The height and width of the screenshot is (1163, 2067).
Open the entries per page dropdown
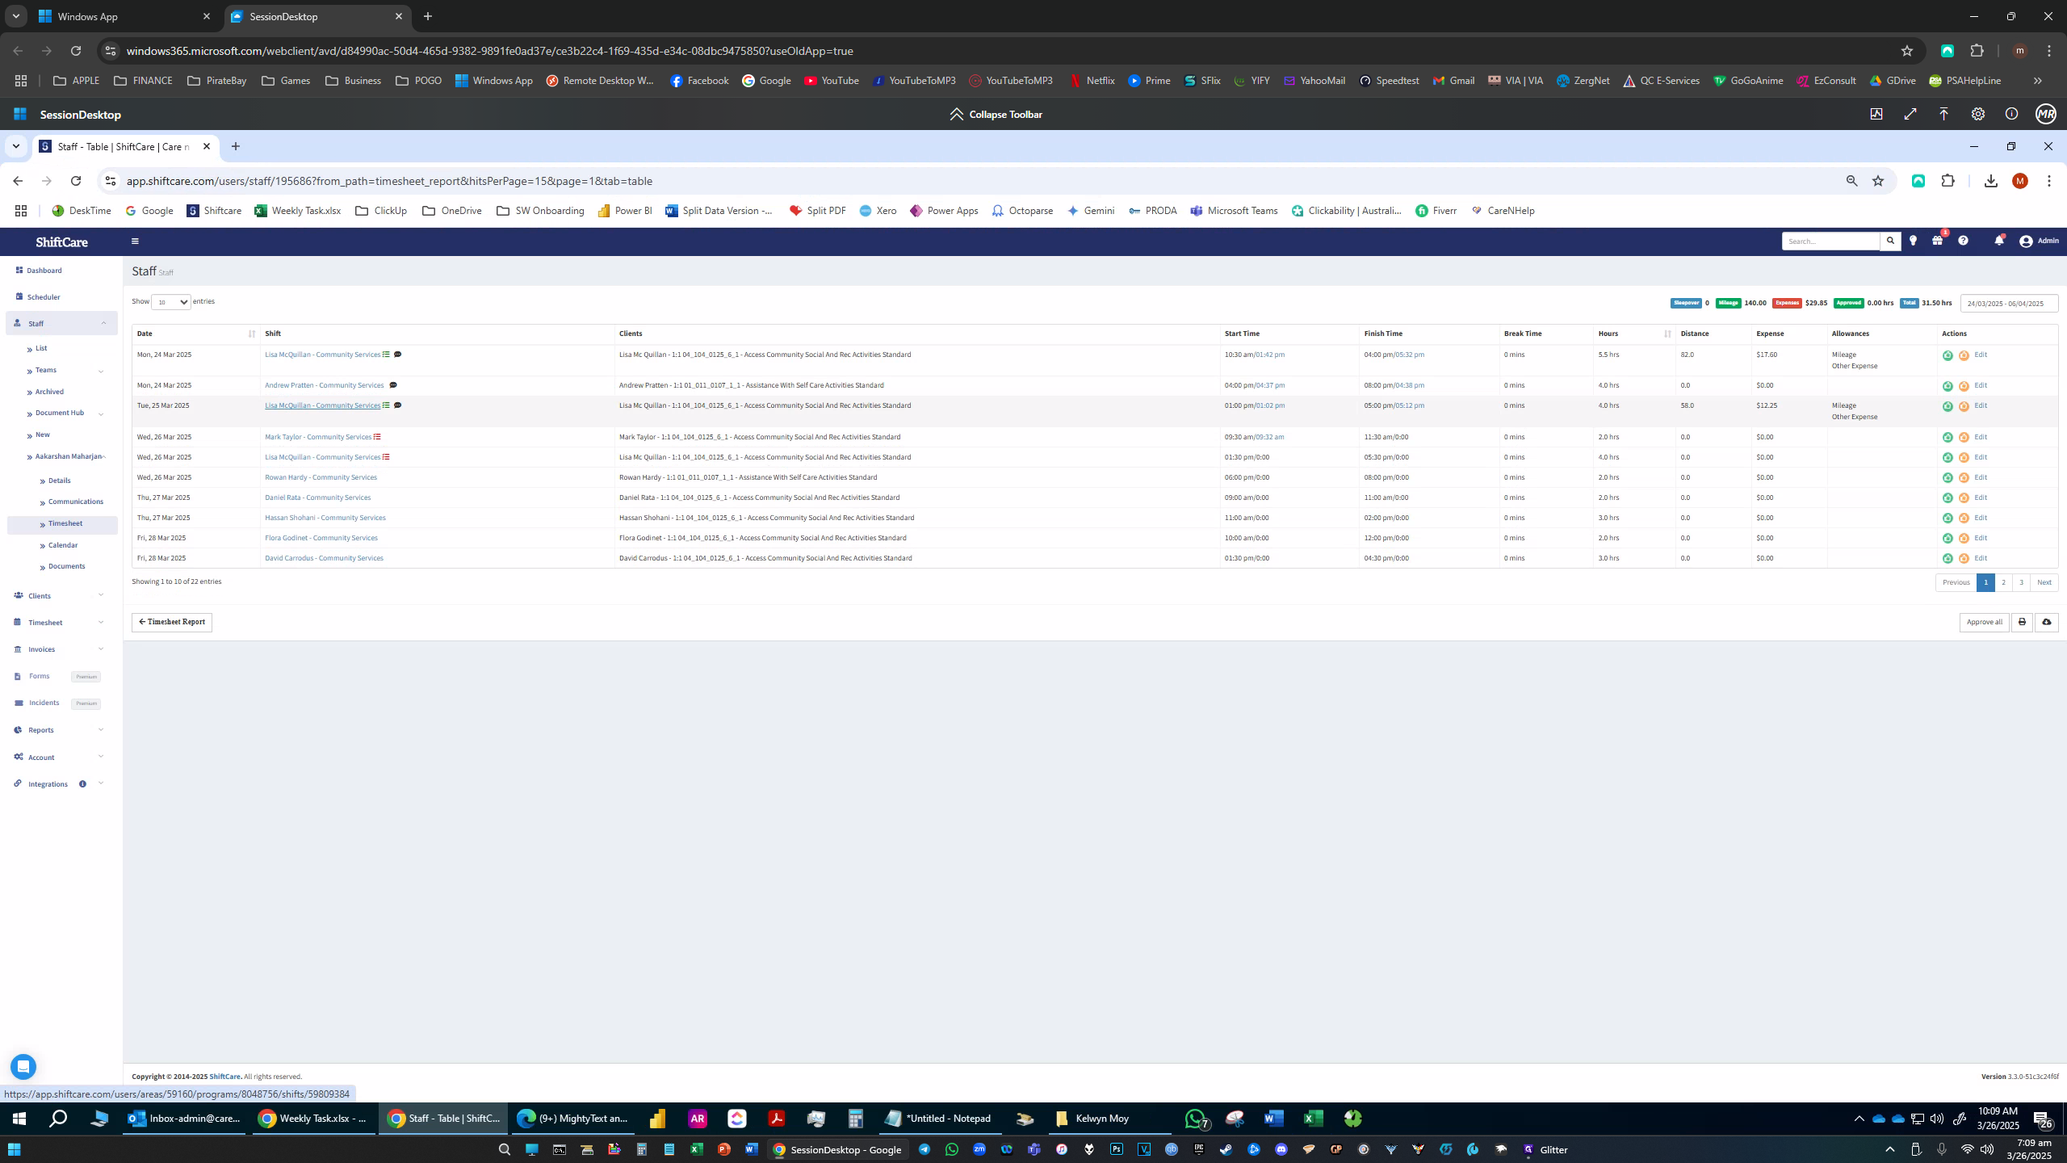pyautogui.click(x=170, y=302)
